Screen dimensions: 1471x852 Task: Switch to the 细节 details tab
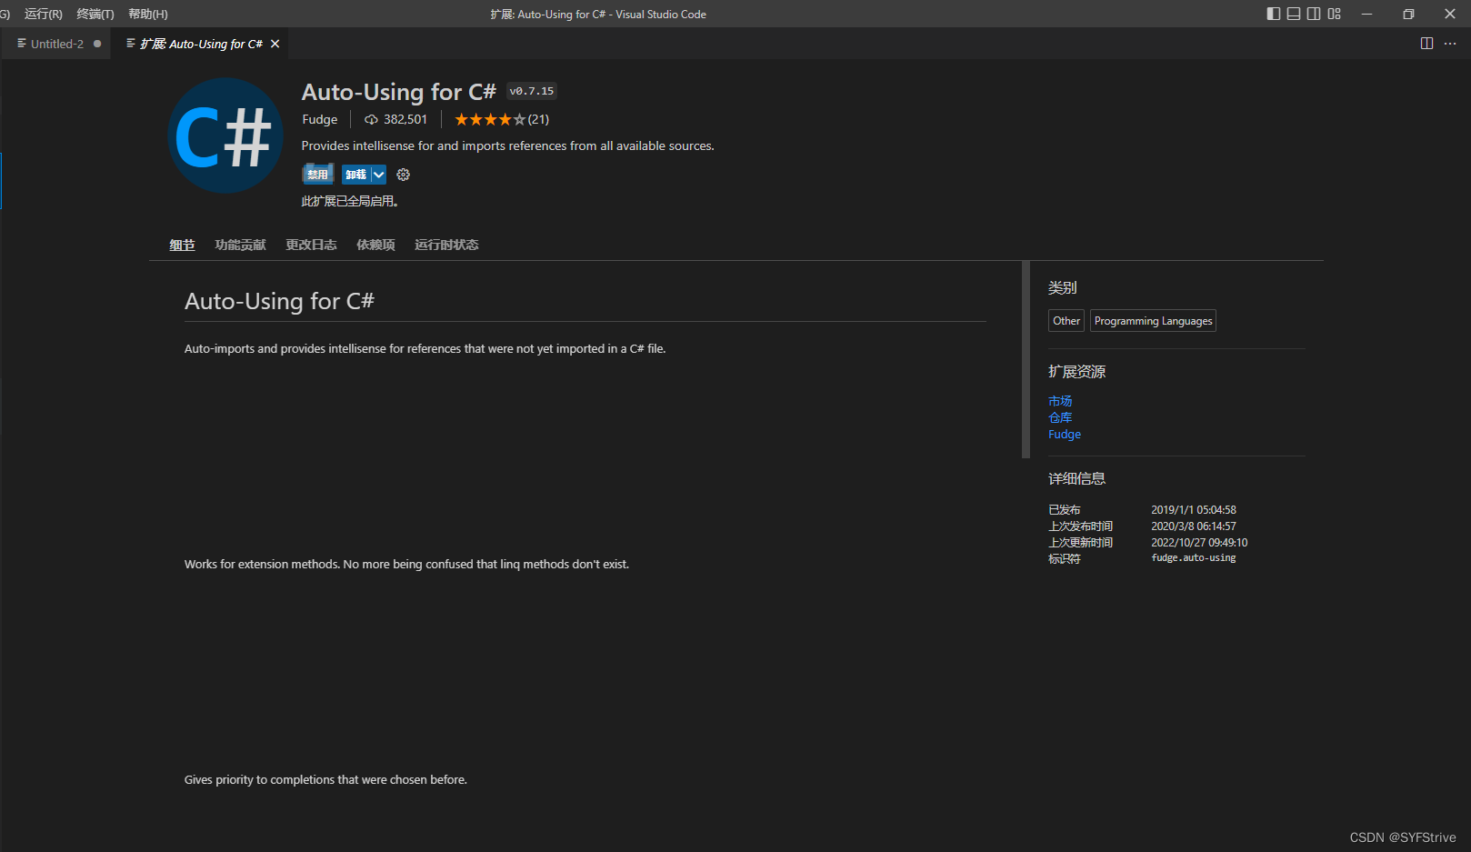(x=182, y=245)
